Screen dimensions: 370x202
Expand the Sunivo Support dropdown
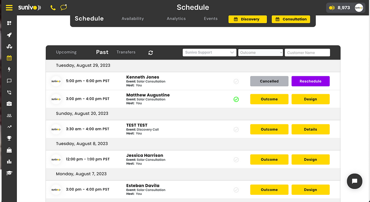(x=209, y=52)
